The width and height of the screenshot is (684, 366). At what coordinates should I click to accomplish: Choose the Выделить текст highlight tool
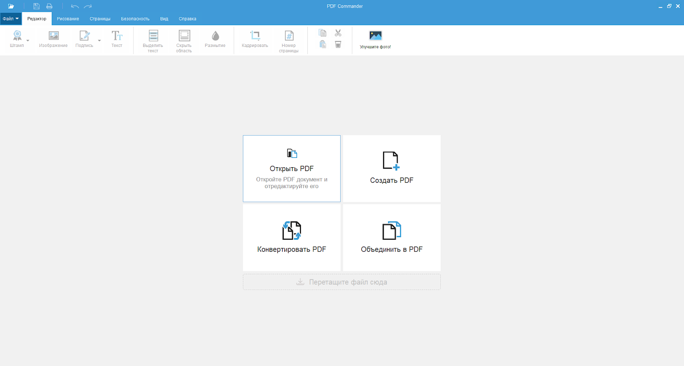(x=153, y=41)
